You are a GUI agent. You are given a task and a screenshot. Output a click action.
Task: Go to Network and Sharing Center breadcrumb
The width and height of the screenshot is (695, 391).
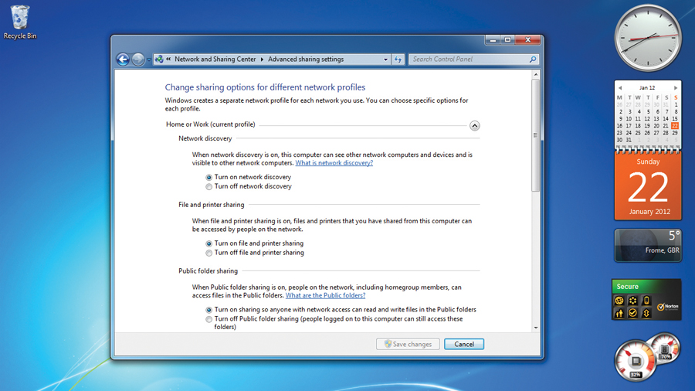[215, 59]
